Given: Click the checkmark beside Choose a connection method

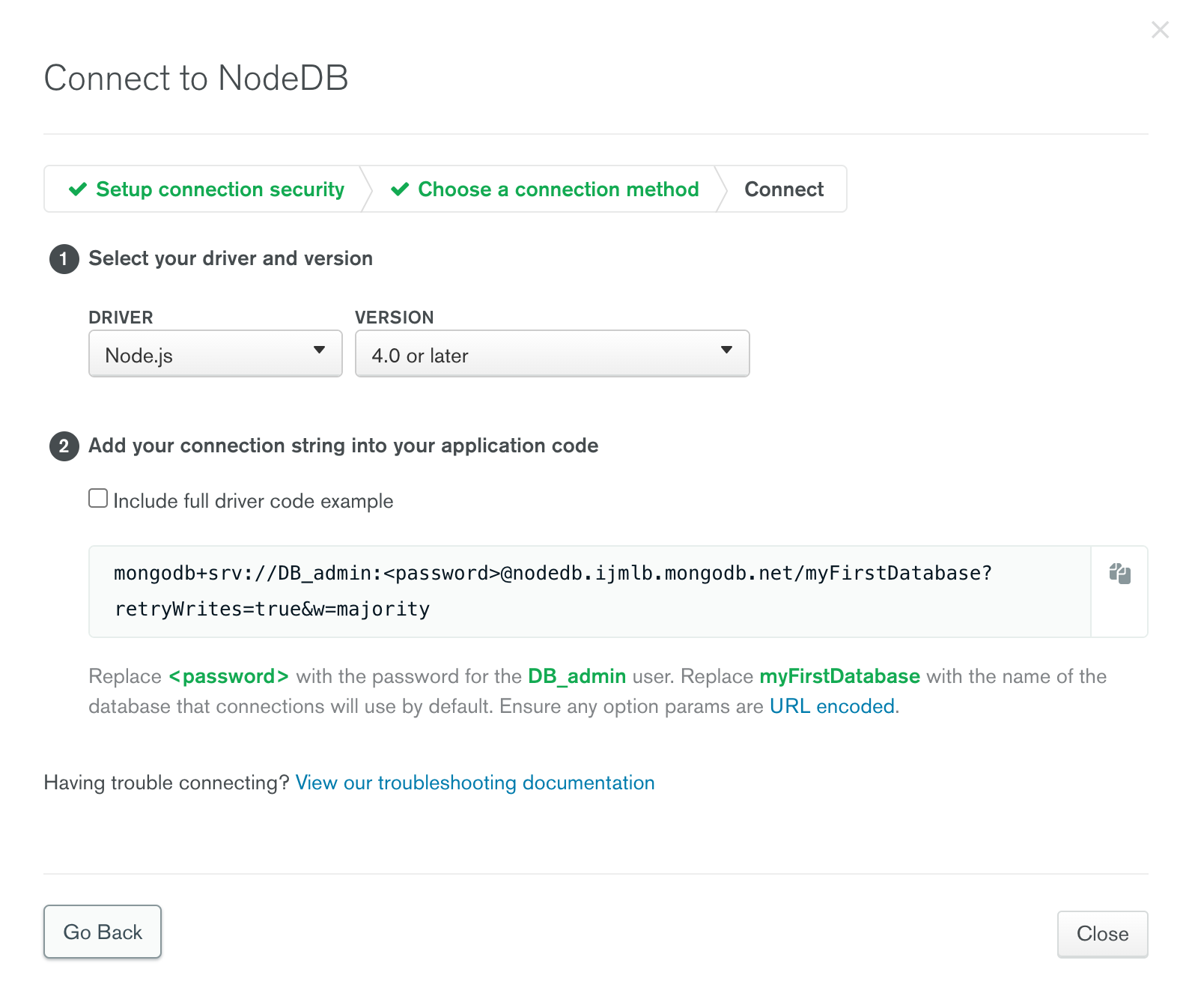Looking at the screenshot, I should 400,189.
